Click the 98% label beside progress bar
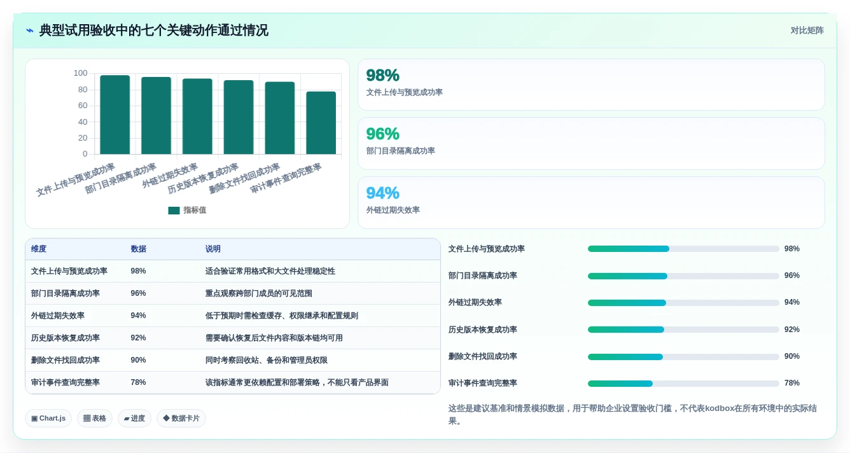This screenshot has width=850, height=453. tap(792, 249)
